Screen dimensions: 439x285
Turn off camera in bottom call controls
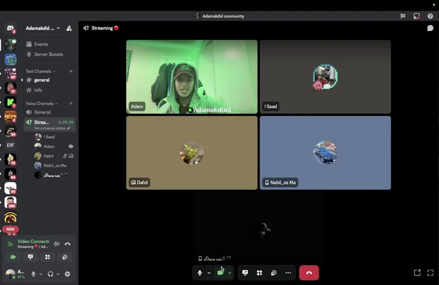pyautogui.click(x=220, y=273)
